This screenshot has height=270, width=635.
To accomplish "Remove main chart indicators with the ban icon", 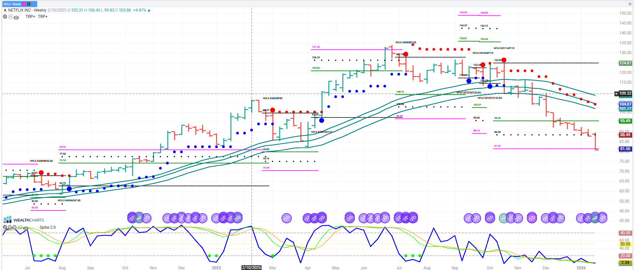I will (5, 17).
